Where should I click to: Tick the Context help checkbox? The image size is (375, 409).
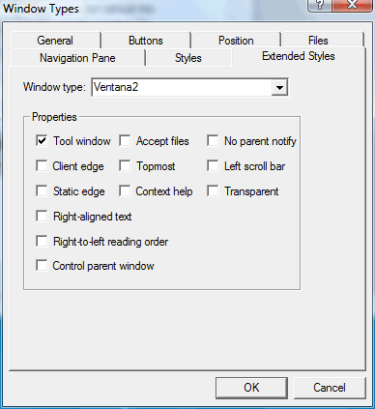pos(125,191)
